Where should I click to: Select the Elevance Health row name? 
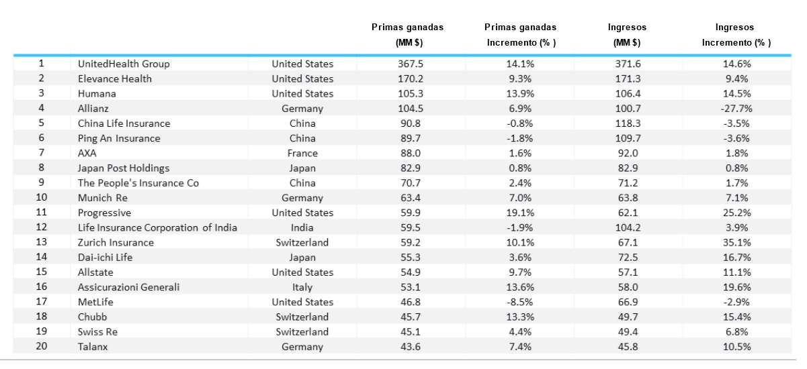(115, 78)
